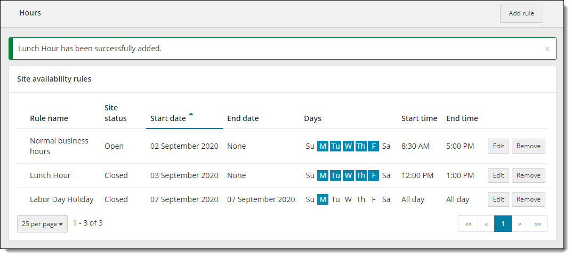Image resolution: width=572 pixels, height=257 pixels.
Task: Remove the Labor Day Holiday rule
Action: [528, 199]
